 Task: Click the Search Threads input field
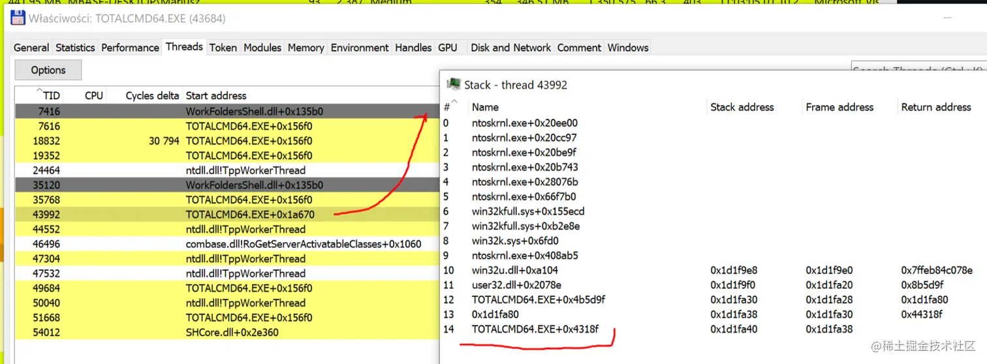click(x=918, y=67)
